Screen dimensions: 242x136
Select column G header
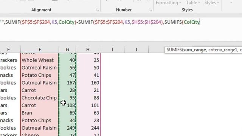click(x=67, y=49)
